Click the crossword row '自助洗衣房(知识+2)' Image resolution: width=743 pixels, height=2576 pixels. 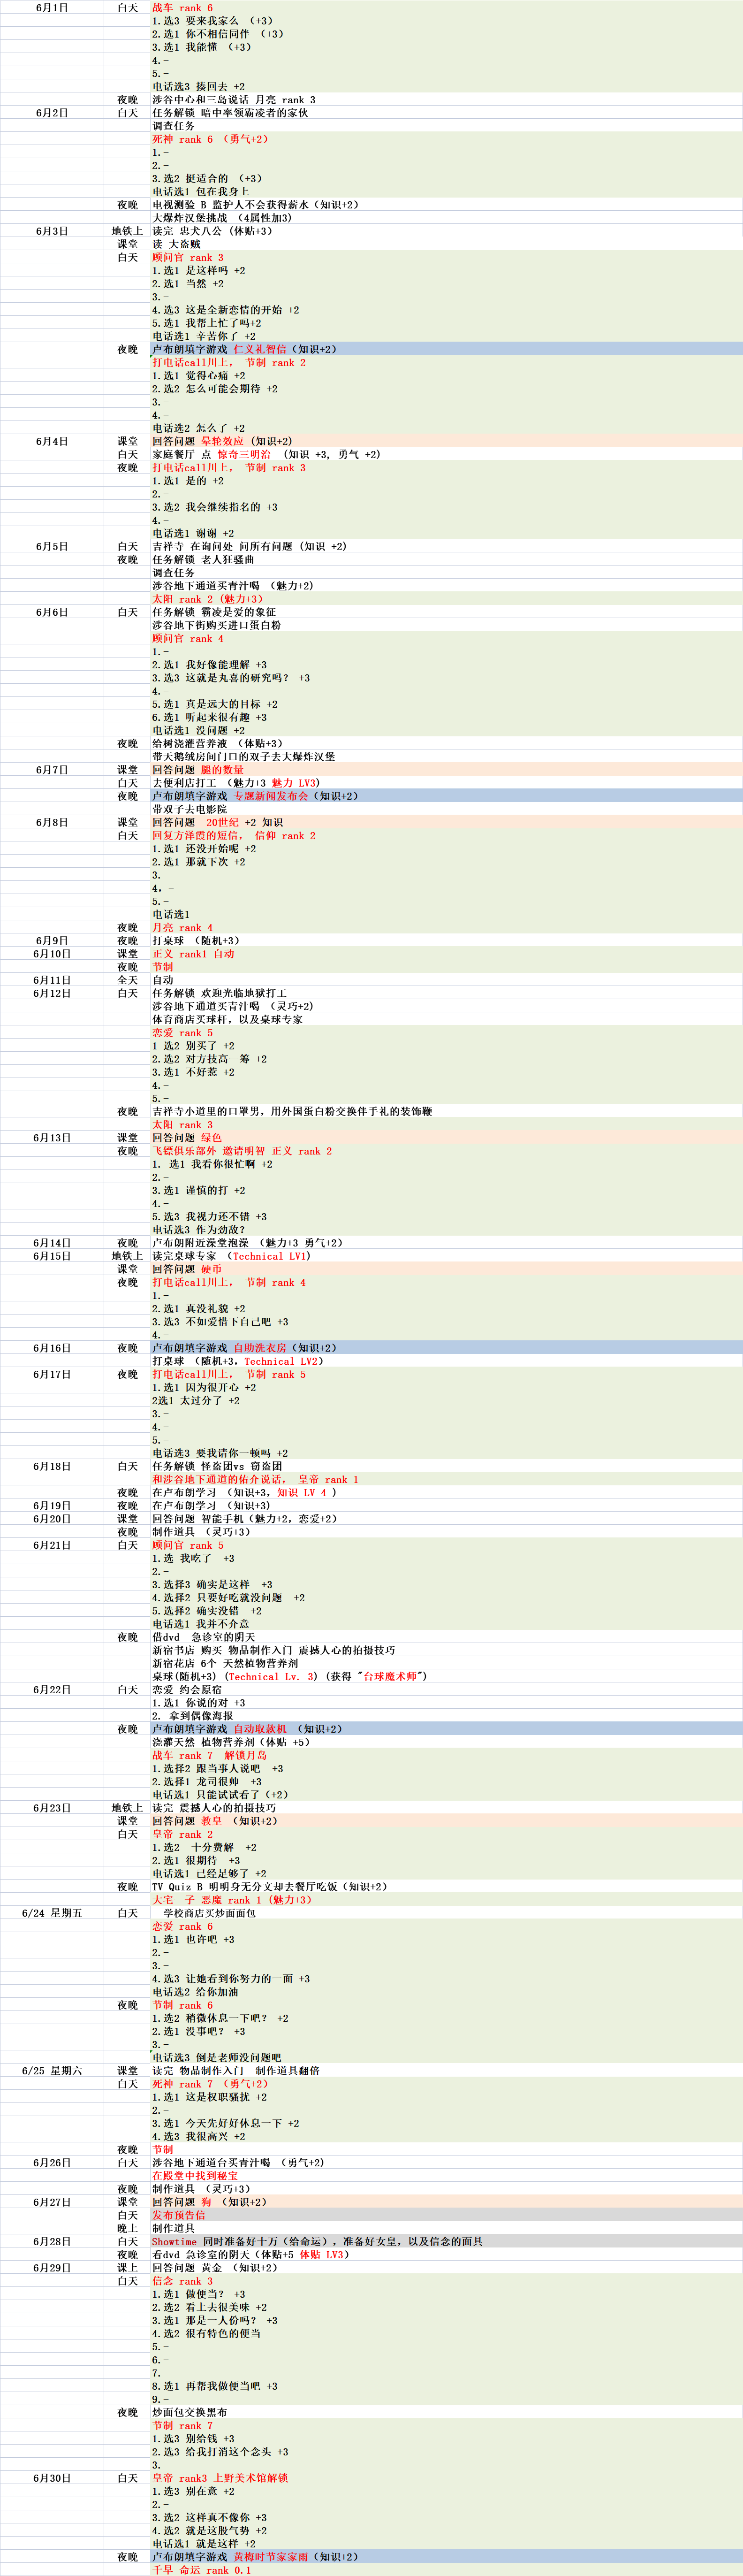[x=446, y=1347]
